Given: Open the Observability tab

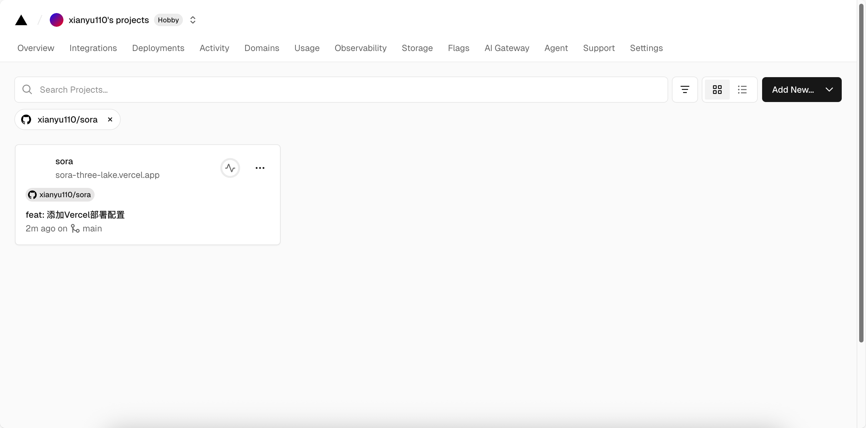Looking at the screenshot, I should (361, 48).
